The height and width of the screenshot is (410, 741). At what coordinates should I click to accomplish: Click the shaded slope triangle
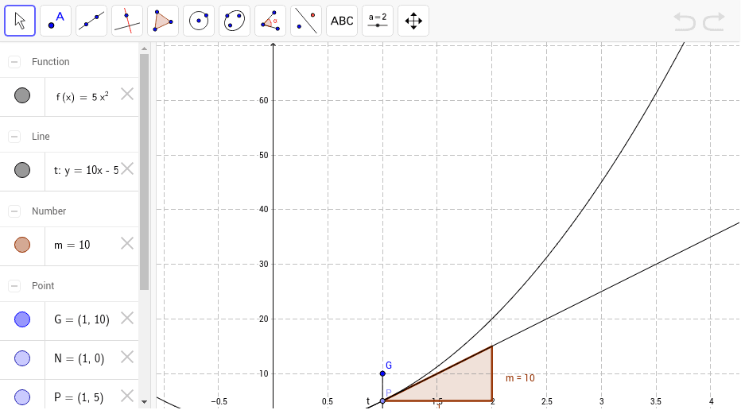point(456,383)
